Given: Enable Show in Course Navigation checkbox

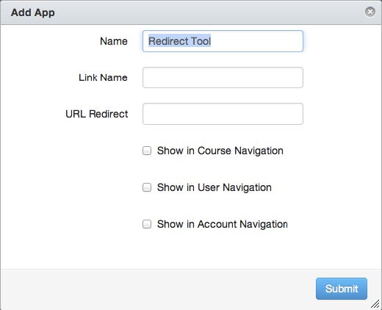Looking at the screenshot, I should 147,151.
